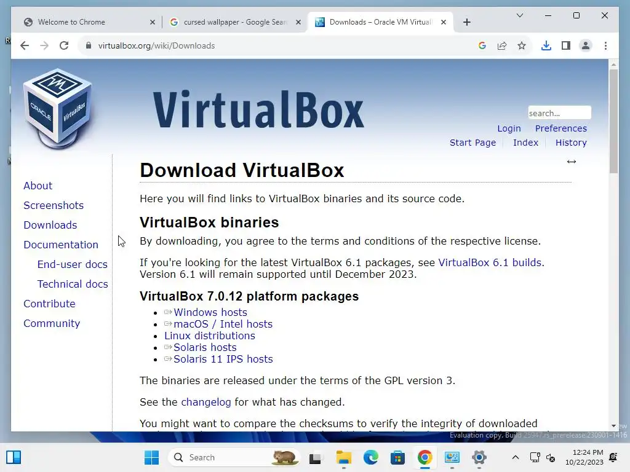630x472 pixels.
Task: Open Documentation in the sidebar
Action: coord(61,245)
